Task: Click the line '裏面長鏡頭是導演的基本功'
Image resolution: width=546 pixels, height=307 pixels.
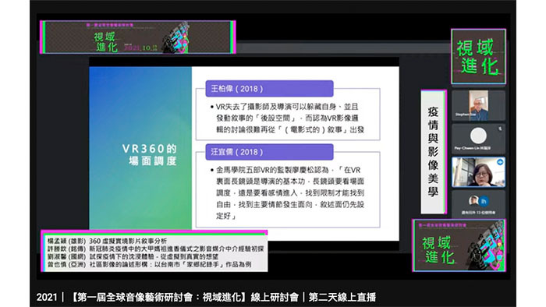Action: [x=290, y=182]
